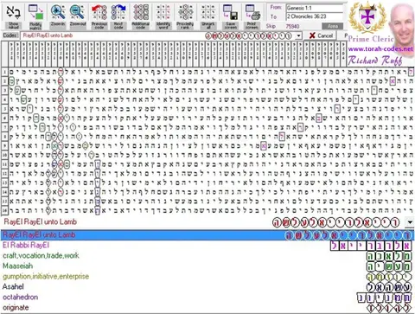Select the originate list row
Screen dimensions: 415x314
pos(207,308)
